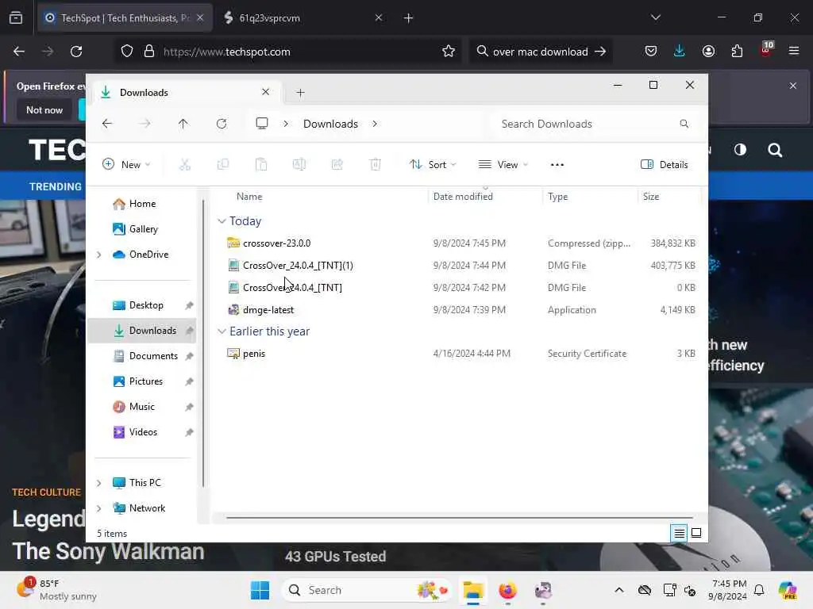Open the Firefox account icon
The width and height of the screenshot is (813, 609).
tap(708, 51)
